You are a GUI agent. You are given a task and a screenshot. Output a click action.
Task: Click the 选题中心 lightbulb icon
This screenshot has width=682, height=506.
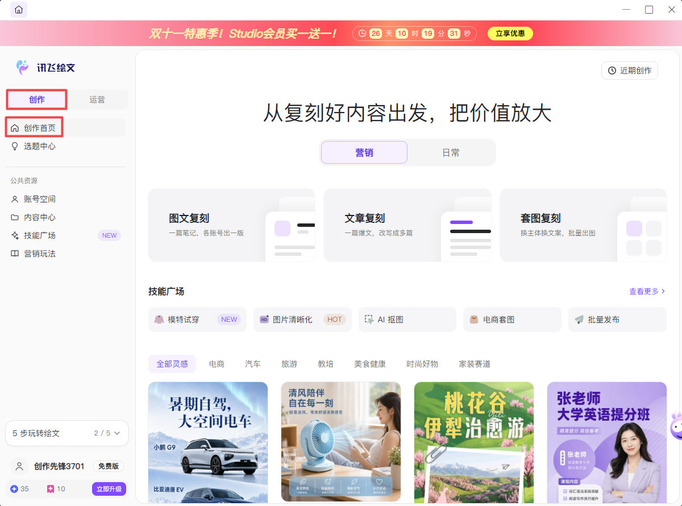pos(15,146)
